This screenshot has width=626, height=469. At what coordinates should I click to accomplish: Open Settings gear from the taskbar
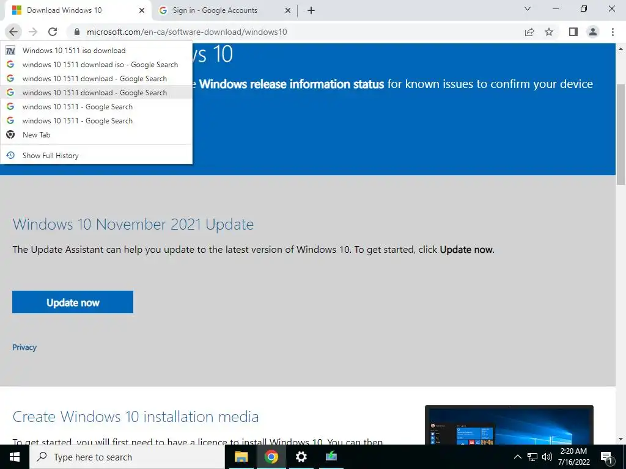tap(301, 457)
